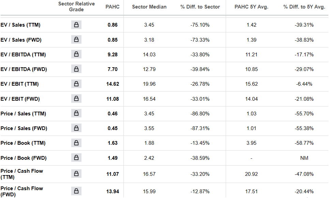Click the lock icon for EV / EBITDA (FWD)
Screen dimensions: 329x198
pyautogui.click(x=76, y=69)
